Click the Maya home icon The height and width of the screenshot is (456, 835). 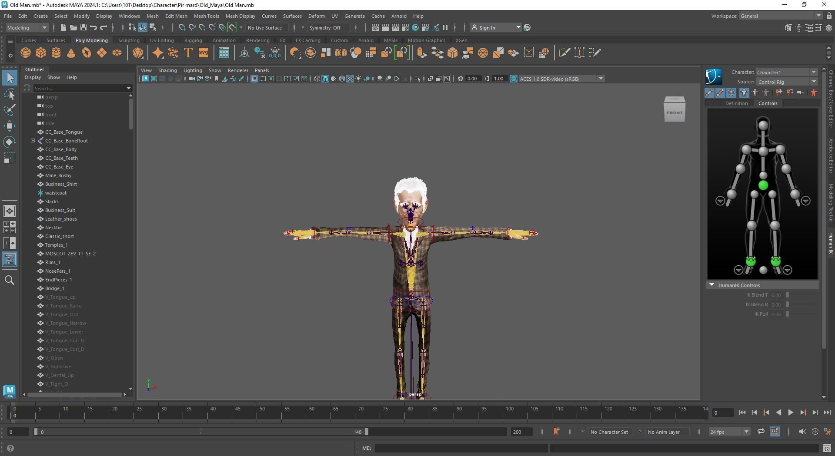click(x=10, y=391)
